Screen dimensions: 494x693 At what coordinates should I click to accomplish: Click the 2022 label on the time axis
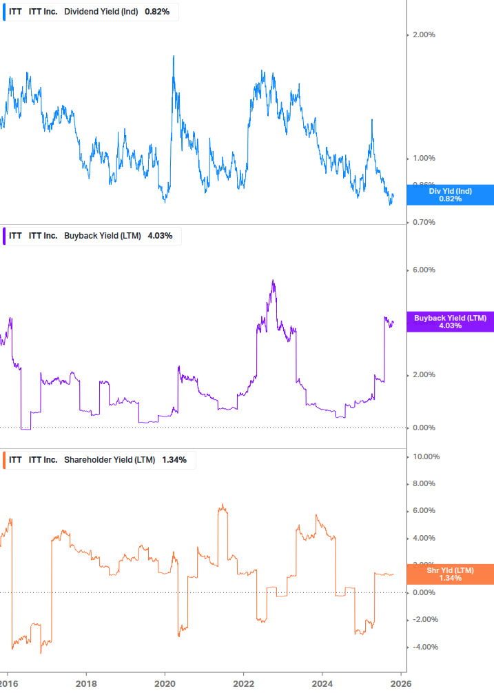243,683
